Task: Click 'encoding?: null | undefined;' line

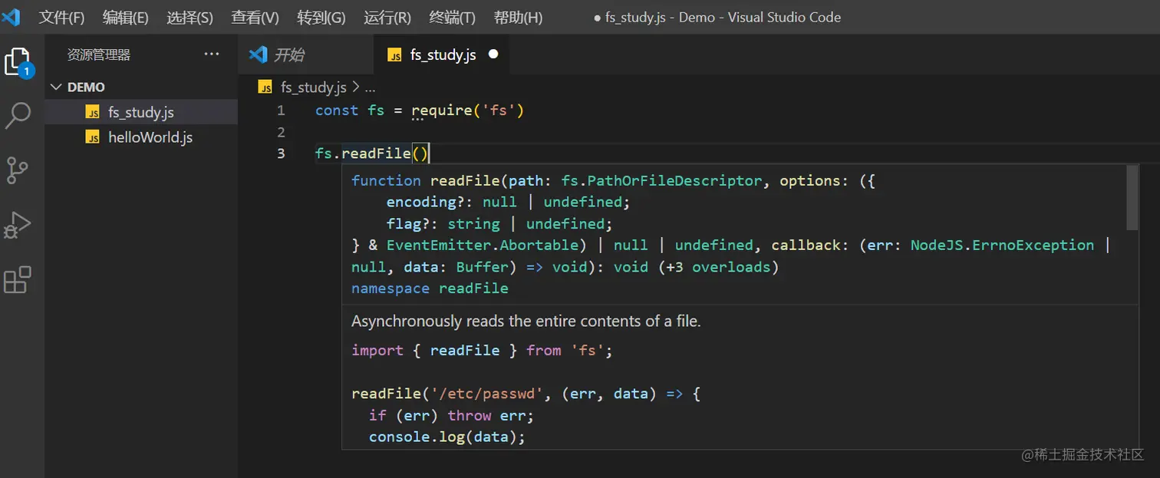Action: tap(508, 203)
